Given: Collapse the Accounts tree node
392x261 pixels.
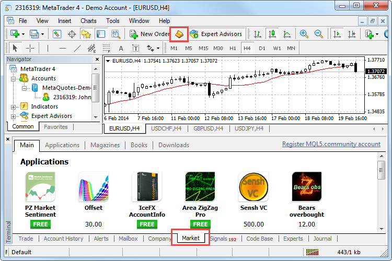Looking at the screenshot, I should (13, 79).
